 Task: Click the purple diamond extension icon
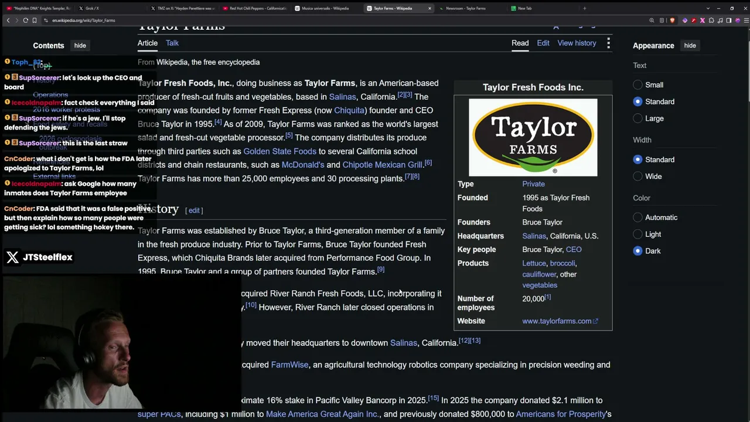685,21
